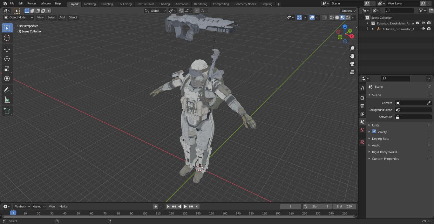The height and width of the screenshot is (224, 434).
Task: Select the Measure tool
Action: [7, 100]
